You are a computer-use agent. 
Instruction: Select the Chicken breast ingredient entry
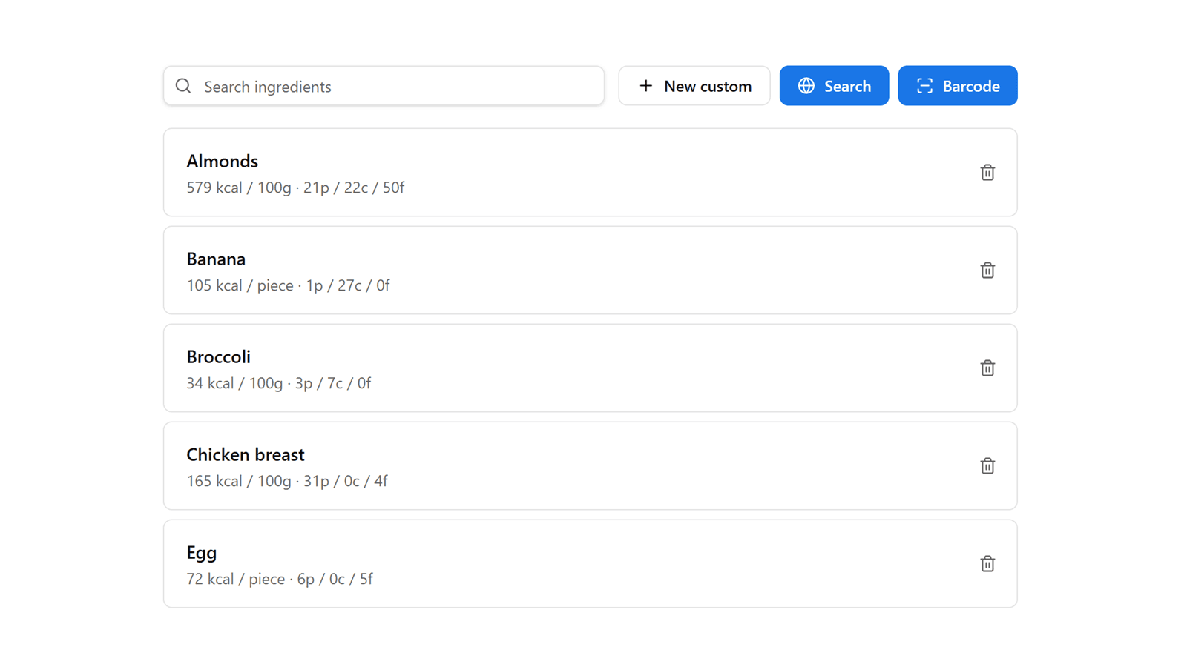coord(590,466)
